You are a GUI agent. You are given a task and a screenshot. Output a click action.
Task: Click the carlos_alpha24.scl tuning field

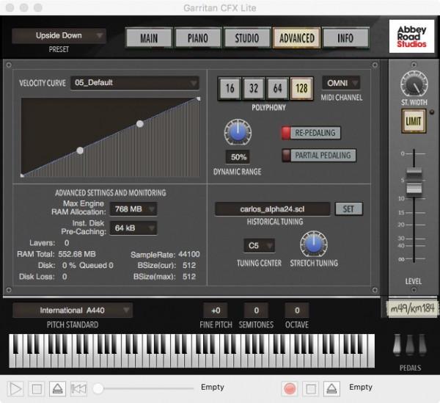[x=273, y=209]
